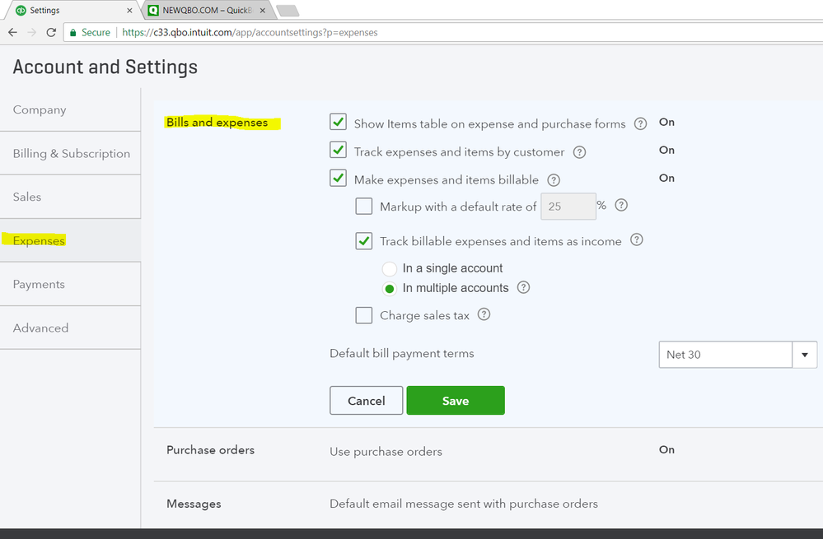Open Default bill payment terms dropdown arrow
Image resolution: width=823 pixels, height=539 pixels.
click(x=804, y=355)
